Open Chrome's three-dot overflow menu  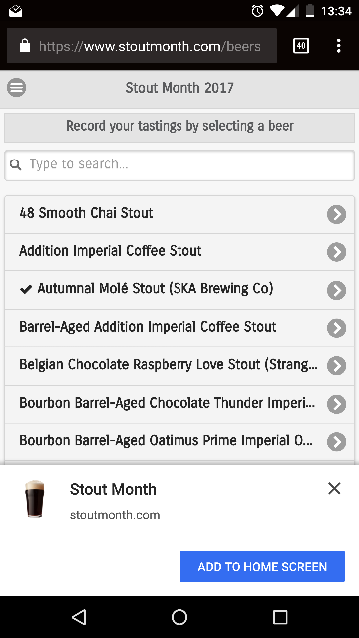click(x=338, y=46)
